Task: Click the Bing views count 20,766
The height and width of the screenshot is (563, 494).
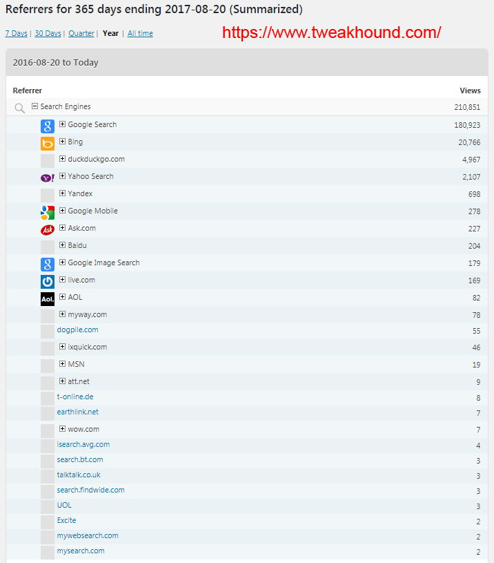Action: [469, 142]
